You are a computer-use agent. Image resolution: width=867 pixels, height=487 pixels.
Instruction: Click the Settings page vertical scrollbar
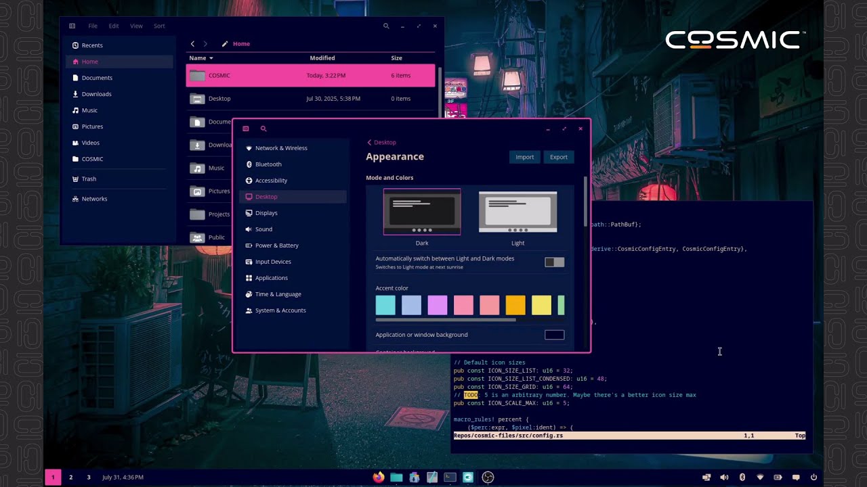tap(586, 202)
